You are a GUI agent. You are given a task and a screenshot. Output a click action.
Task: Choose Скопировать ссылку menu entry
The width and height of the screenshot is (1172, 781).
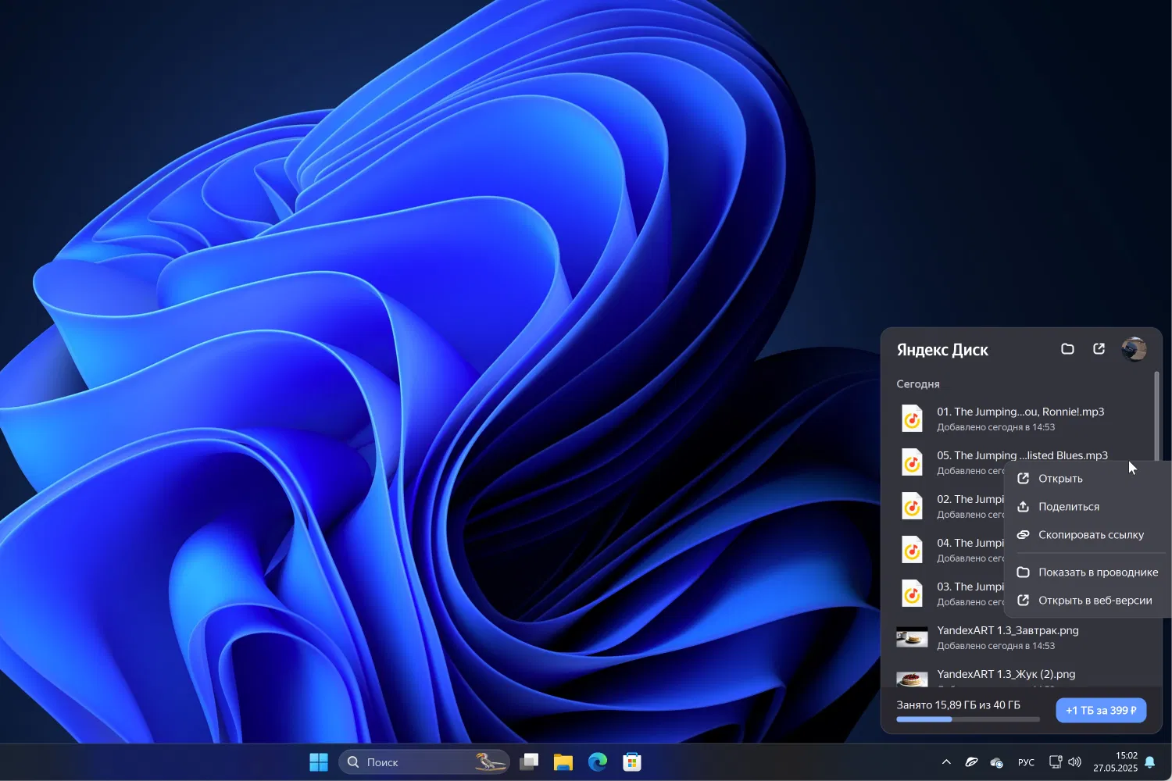[x=1090, y=535]
